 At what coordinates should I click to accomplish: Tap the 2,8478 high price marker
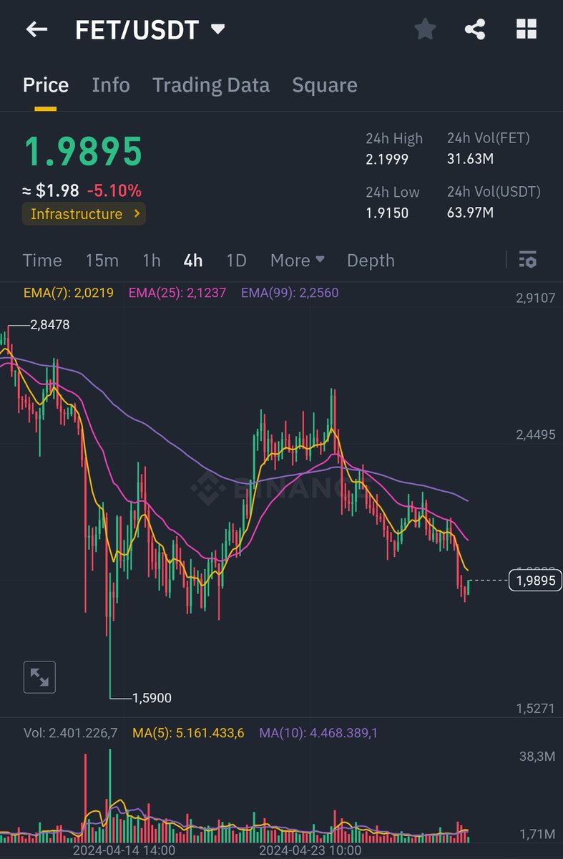click(x=50, y=325)
